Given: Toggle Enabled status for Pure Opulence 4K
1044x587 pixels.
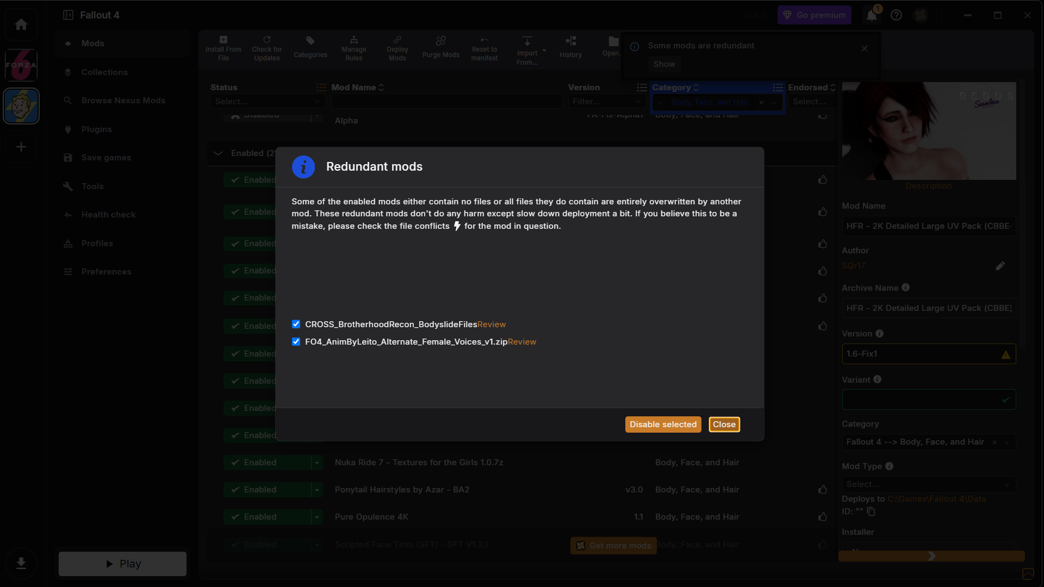Looking at the screenshot, I should pyautogui.click(x=267, y=517).
